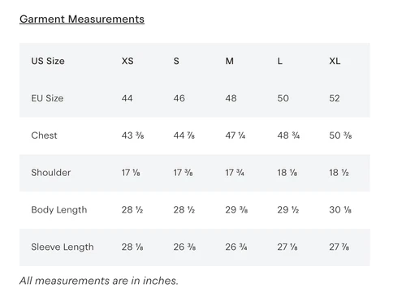Select chest value 50 ⅜ for XL
The height and width of the screenshot is (301, 406).
pos(340,135)
